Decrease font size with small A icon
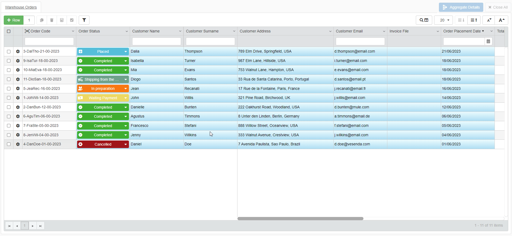The height and width of the screenshot is (236, 512). tap(489, 20)
